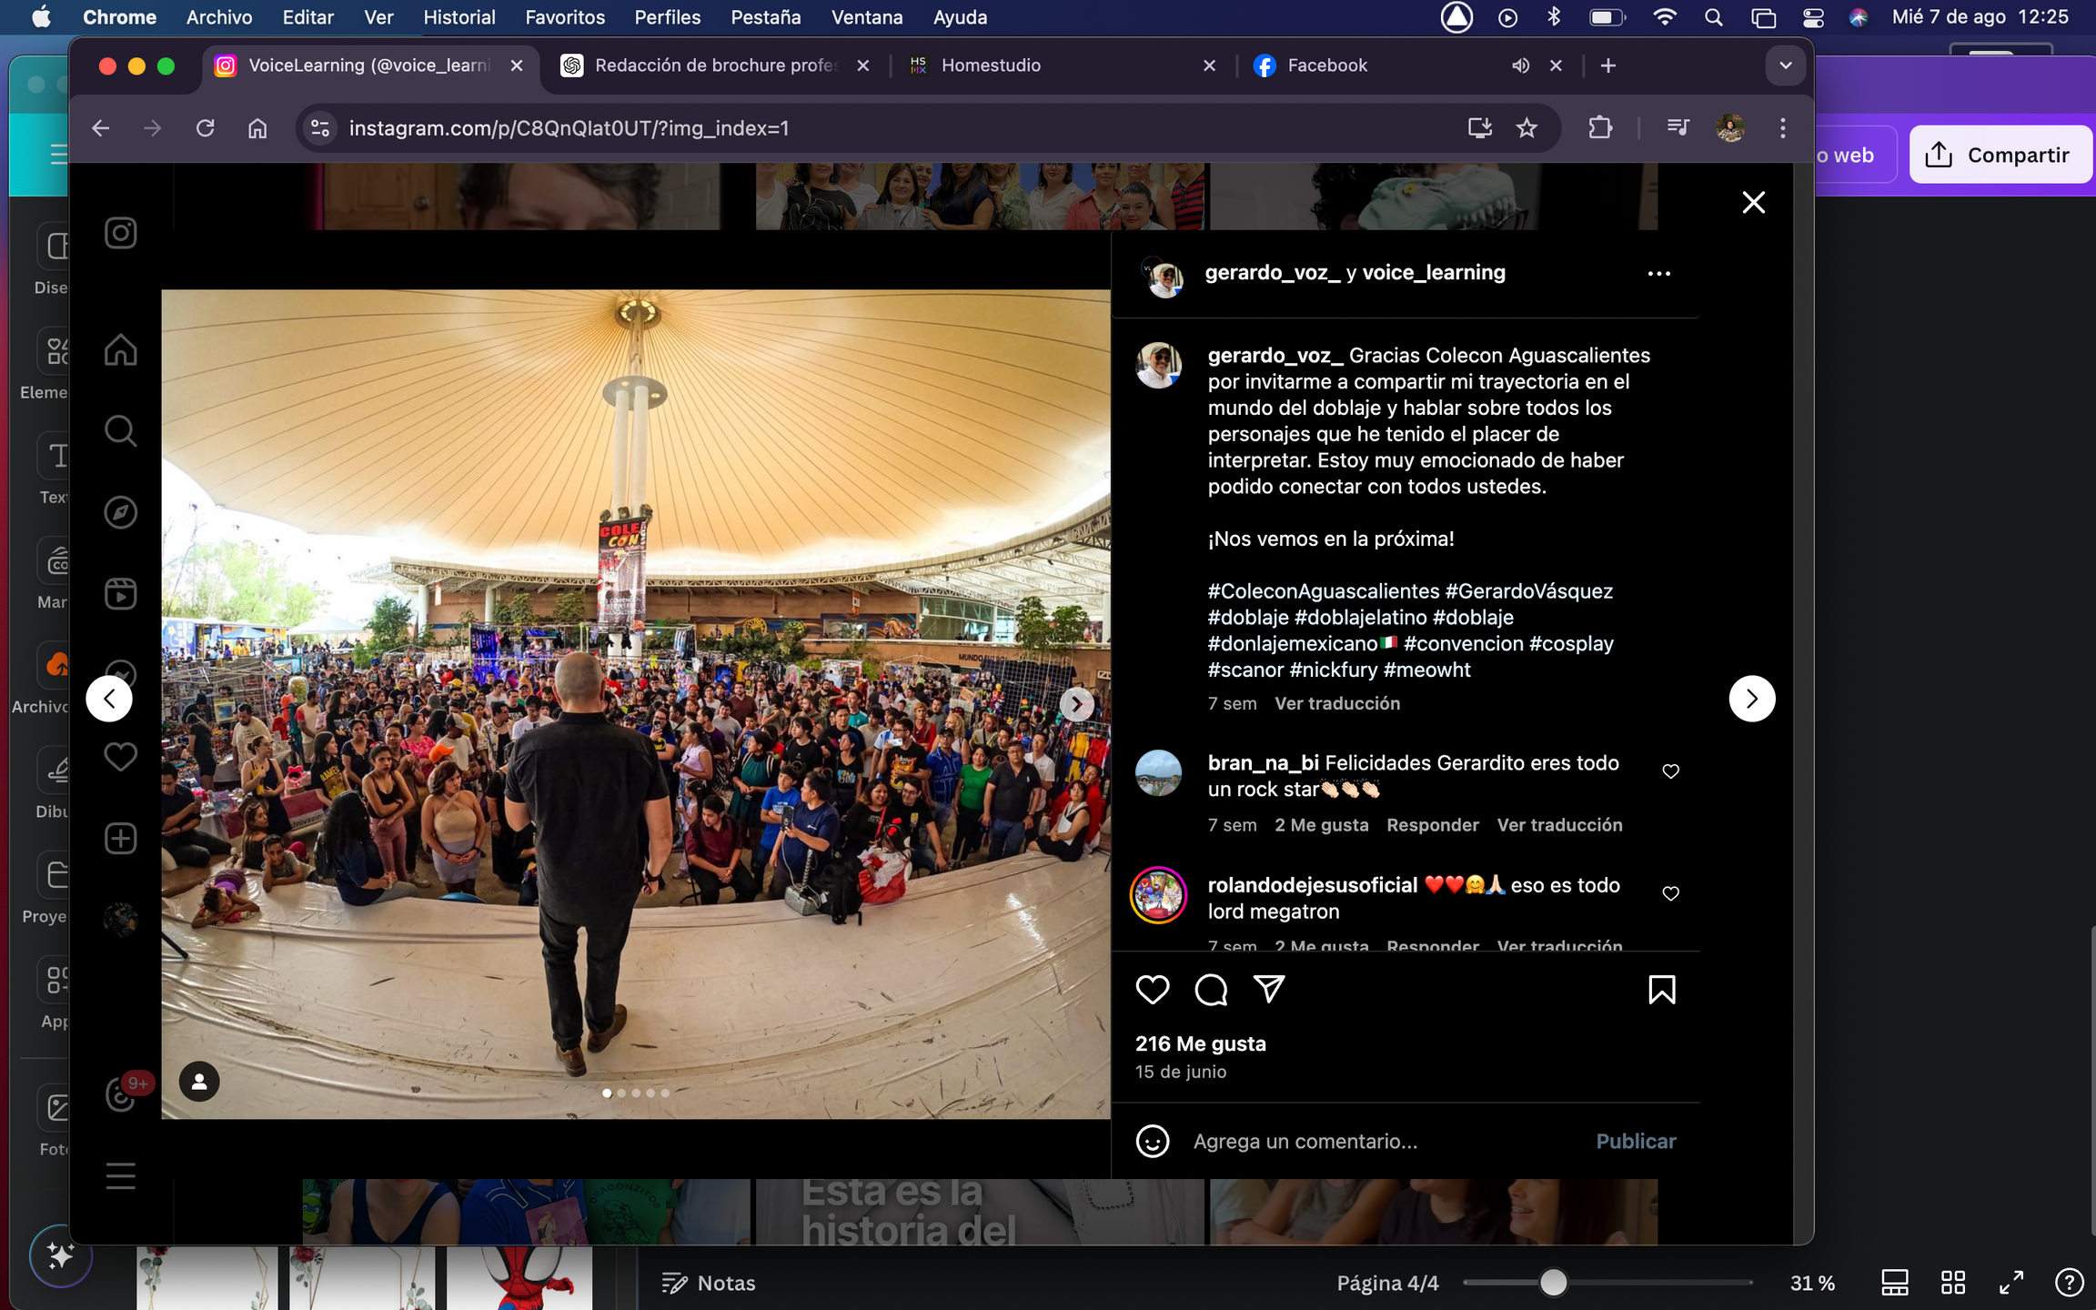Viewport: 2096px width, 1310px height.
Task: Open post options three-dots menu
Action: (x=1658, y=274)
